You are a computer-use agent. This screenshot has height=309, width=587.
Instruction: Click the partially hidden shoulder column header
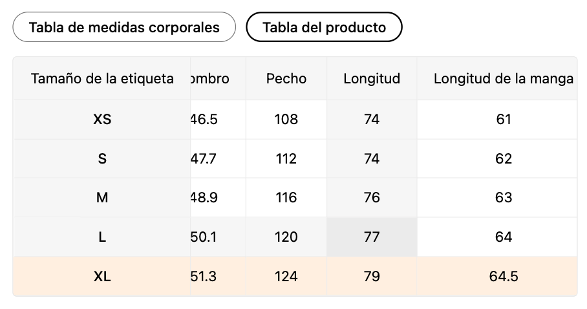(210, 79)
